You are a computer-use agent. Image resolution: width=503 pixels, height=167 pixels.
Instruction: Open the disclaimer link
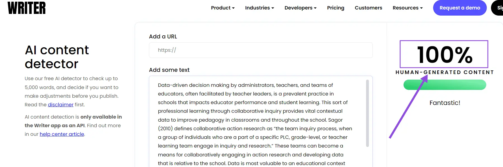pyautogui.click(x=61, y=105)
